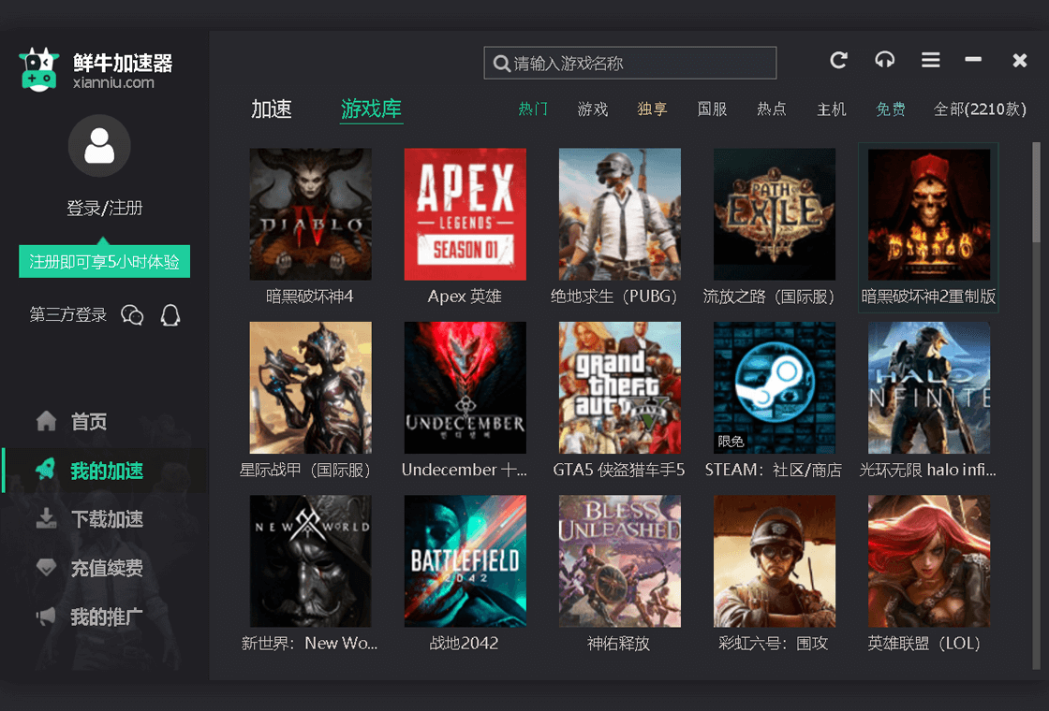
Task: Select the Undecember game cover
Action: pyautogui.click(x=465, y=387)
